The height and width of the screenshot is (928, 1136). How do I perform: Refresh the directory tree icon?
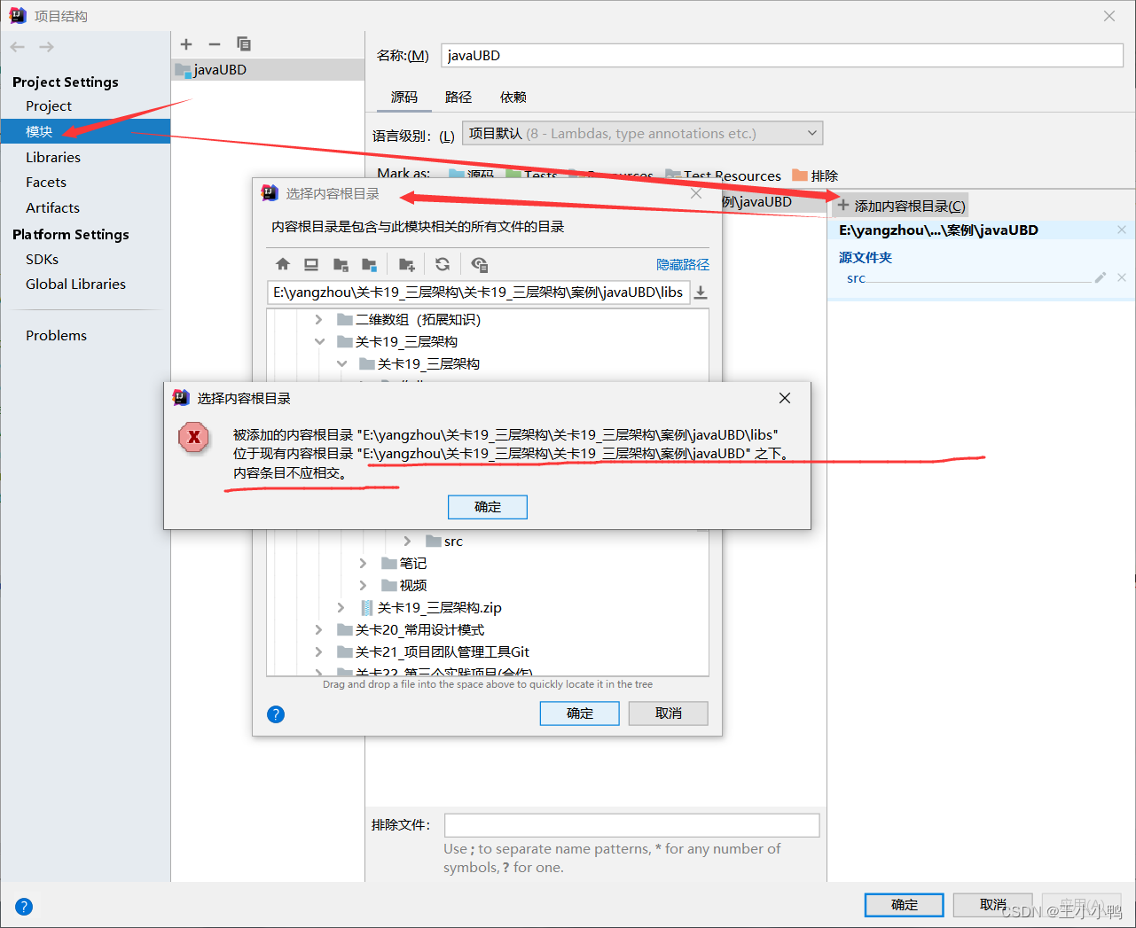click(x=443, y=264)
